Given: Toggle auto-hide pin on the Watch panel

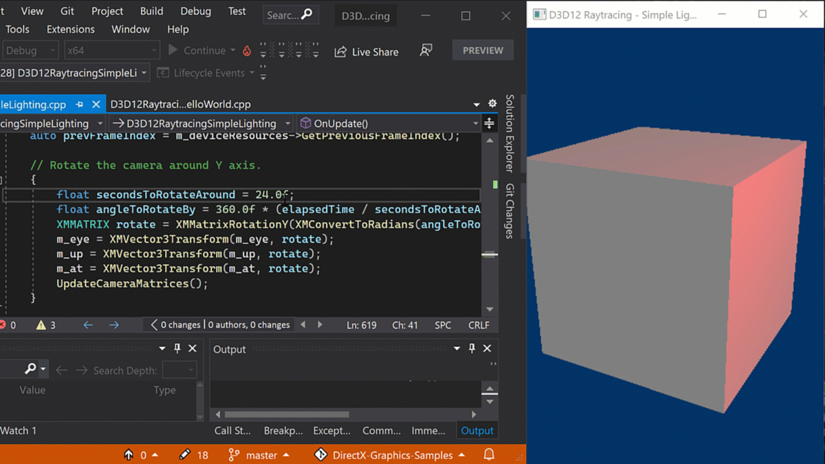Looking at the screenshot, I should 177,349.
